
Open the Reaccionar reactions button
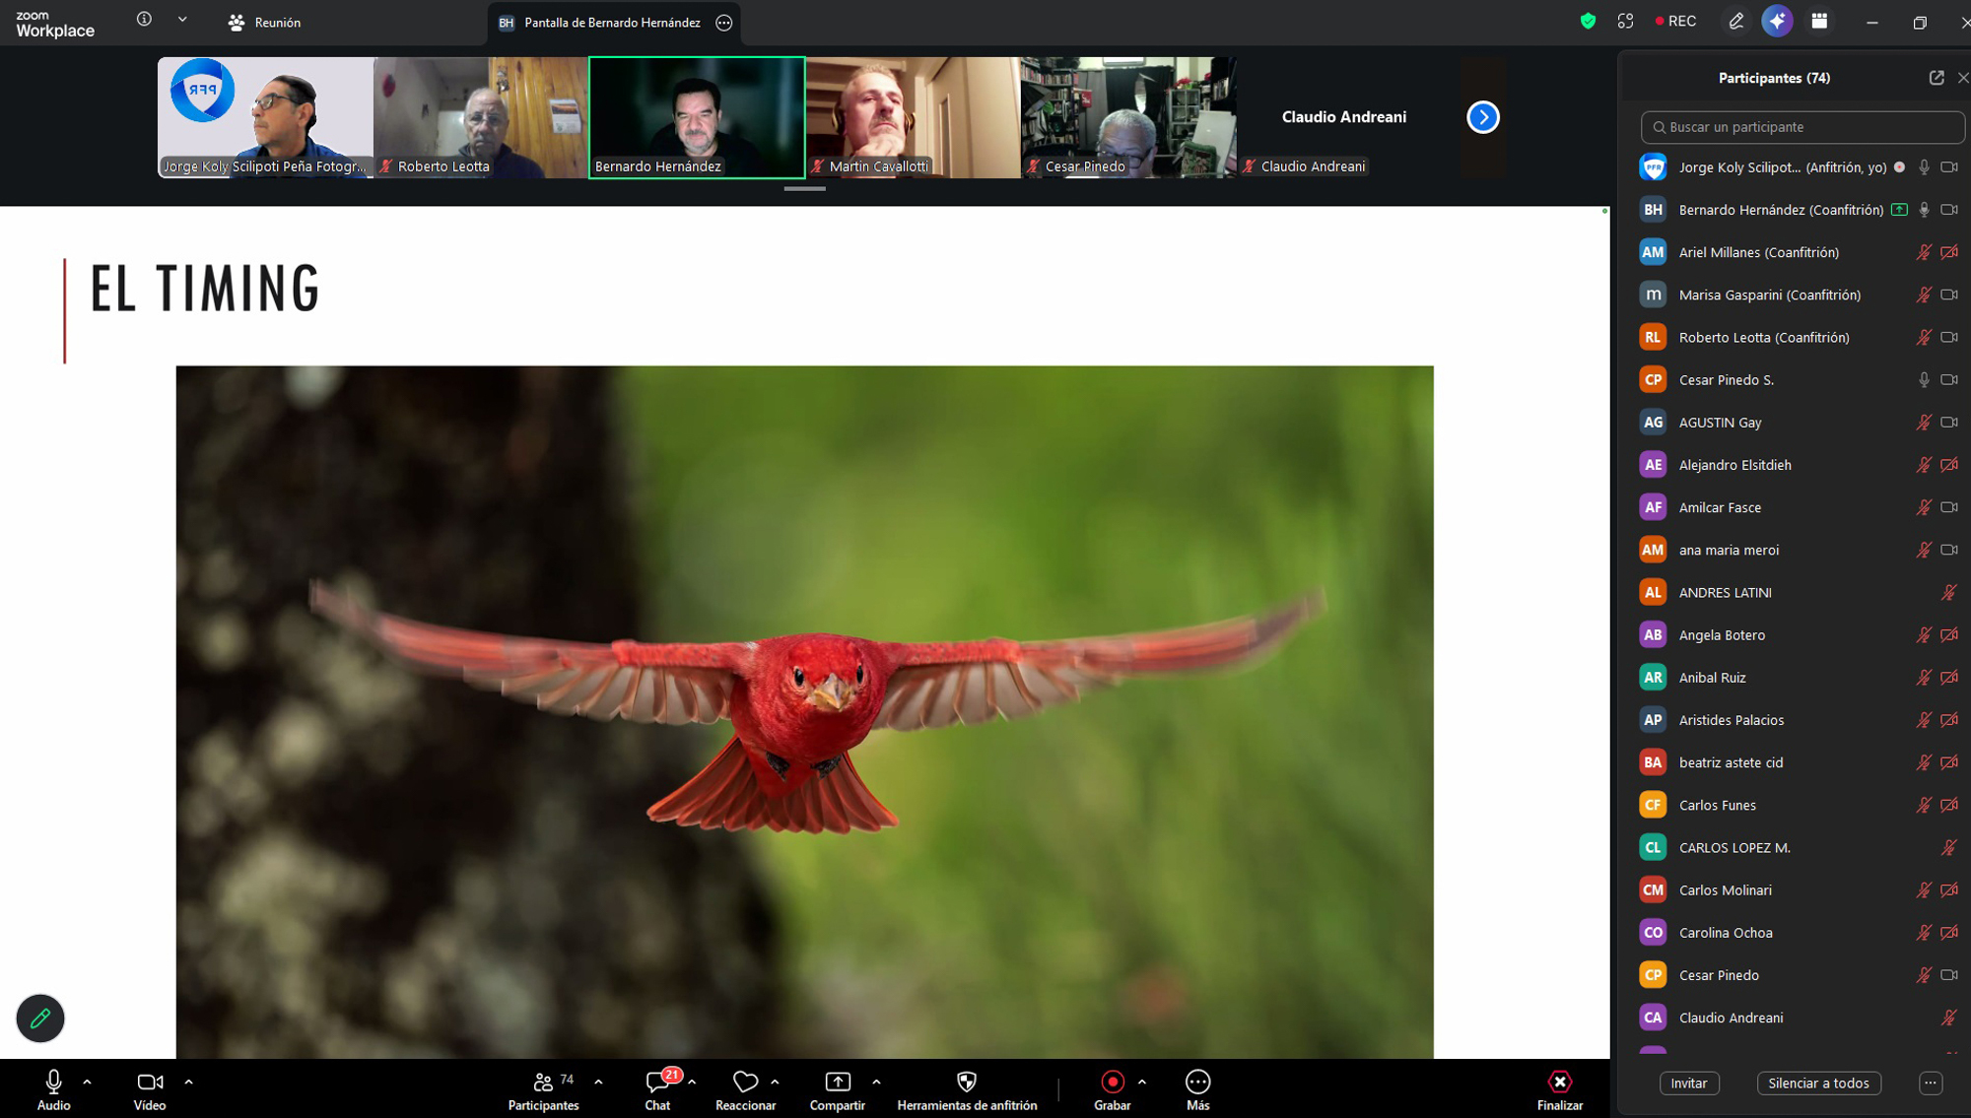tap(745, 1089)
